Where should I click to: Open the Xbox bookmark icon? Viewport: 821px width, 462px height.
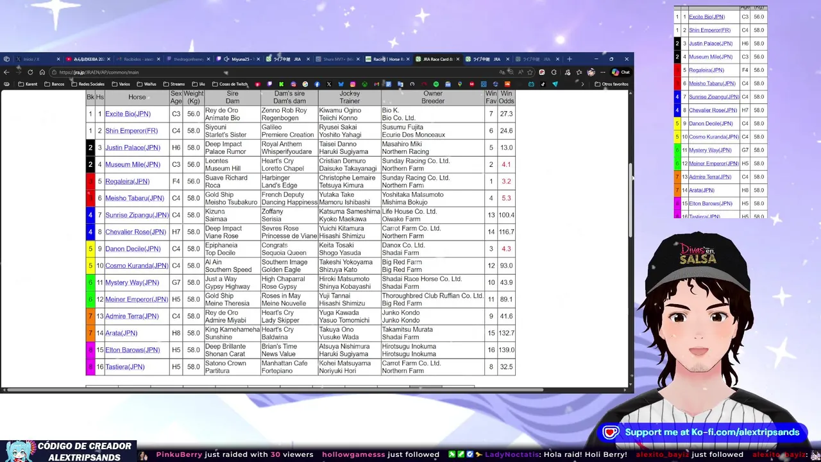(364, 84)
